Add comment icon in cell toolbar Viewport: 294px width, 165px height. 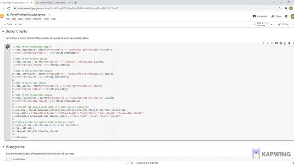[277, 43]
